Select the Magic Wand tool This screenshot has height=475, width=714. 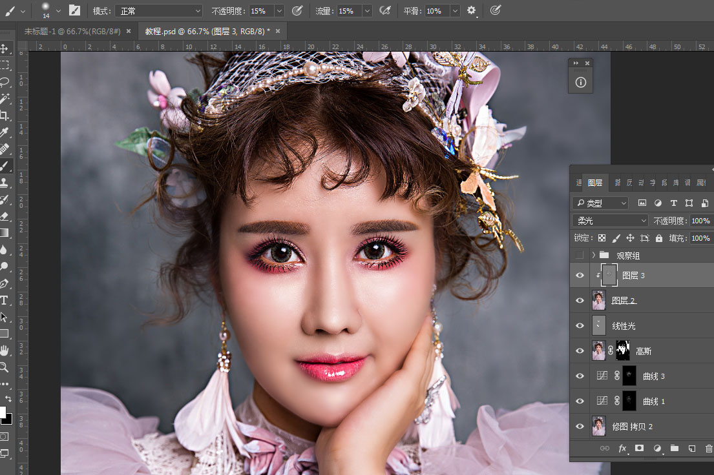point(5,99)
